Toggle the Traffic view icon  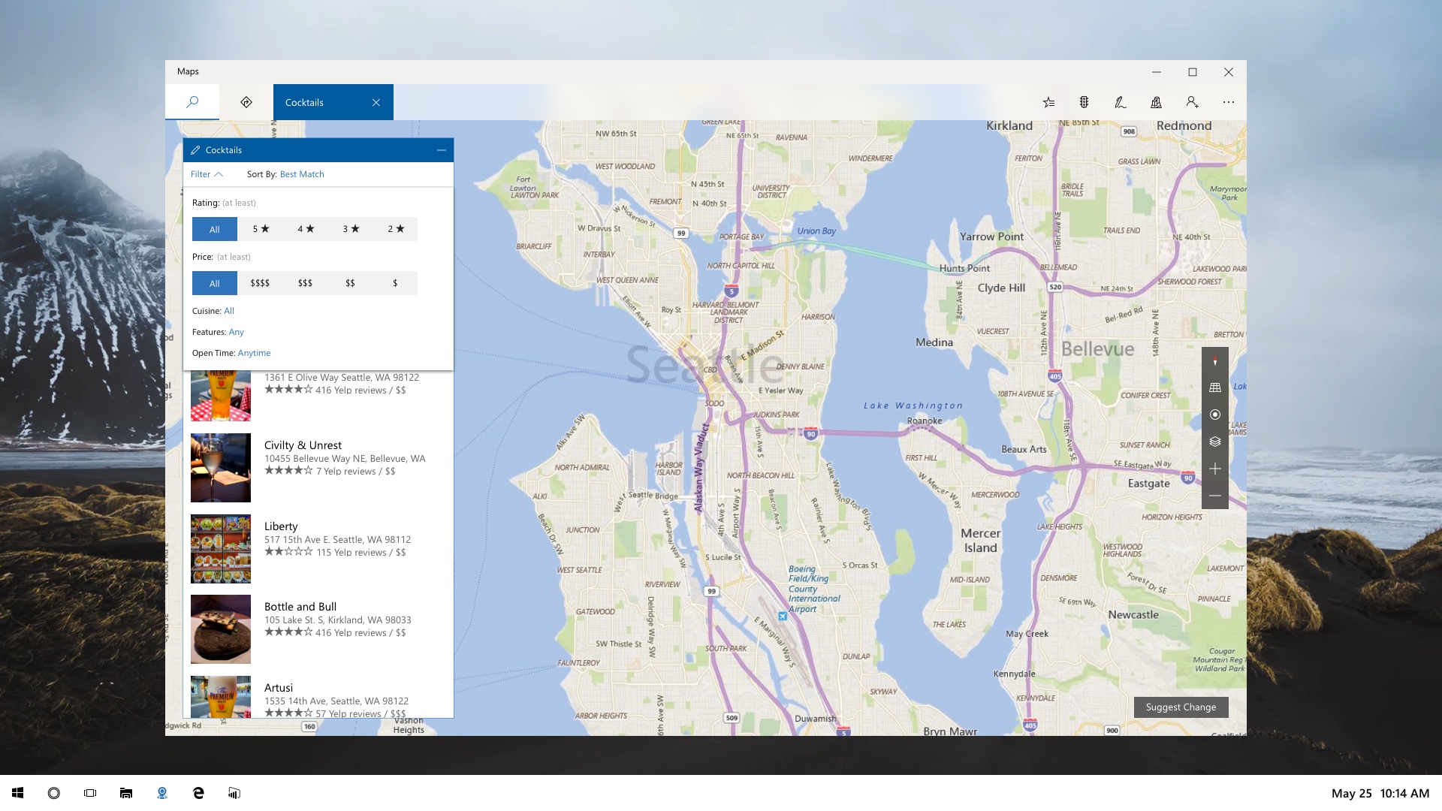click(1085, 102)
